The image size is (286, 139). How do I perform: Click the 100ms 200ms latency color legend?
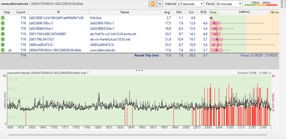click(x=261, y=4)
